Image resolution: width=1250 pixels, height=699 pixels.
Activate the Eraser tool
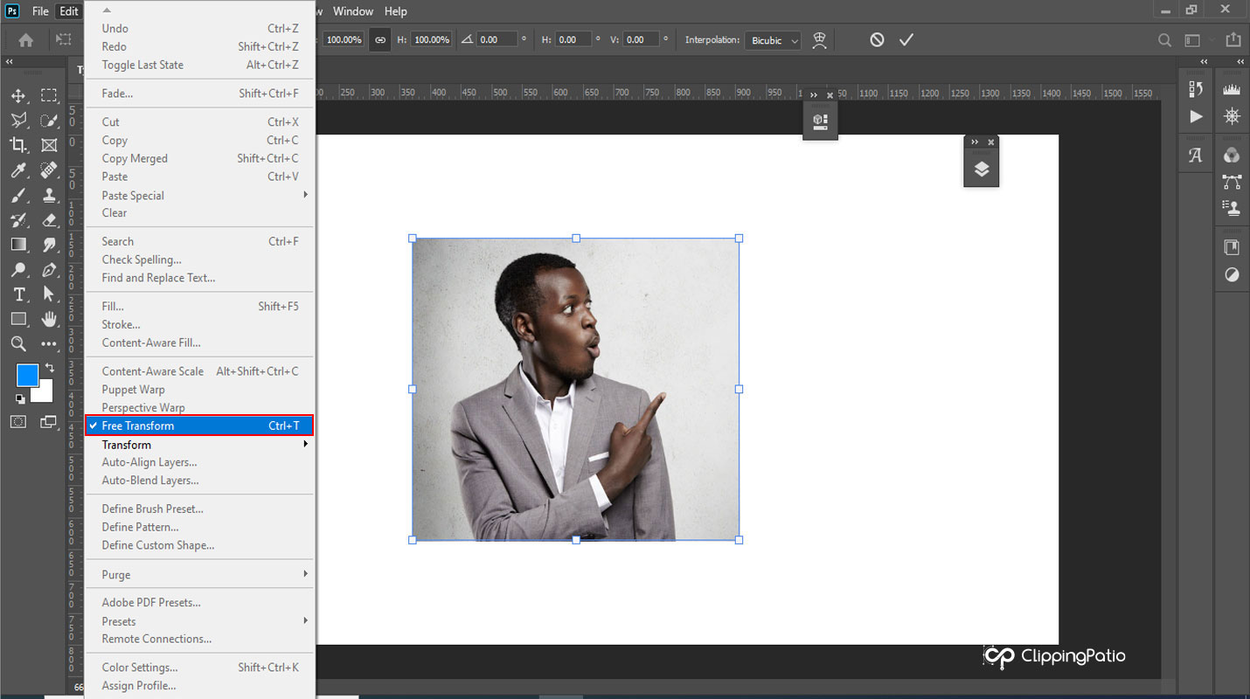(50, 220)
